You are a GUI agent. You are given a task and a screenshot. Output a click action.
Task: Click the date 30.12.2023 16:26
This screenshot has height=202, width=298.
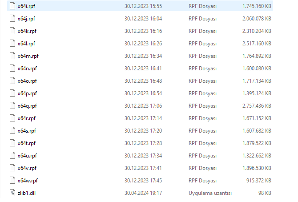click(143, 44)
